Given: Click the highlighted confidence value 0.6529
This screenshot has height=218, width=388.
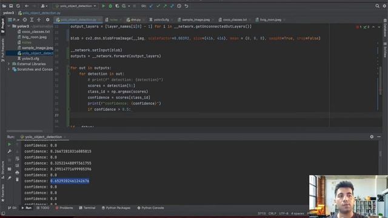Looking at the screenshot, I should (x=70, y=181).
